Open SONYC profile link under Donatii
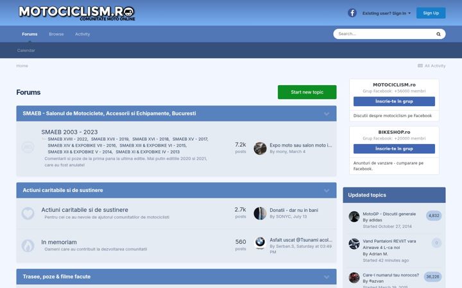This screenshot has height=288, width=462. [283, 216]
